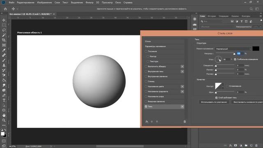Screen dimensions: 263x148
Task: Toggle the Сглаживание checkbox
Action: click(227, 86)
